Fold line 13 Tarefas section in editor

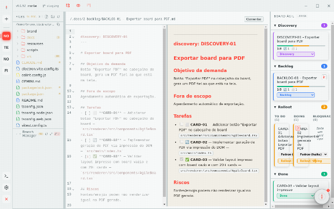click(74, 107)
